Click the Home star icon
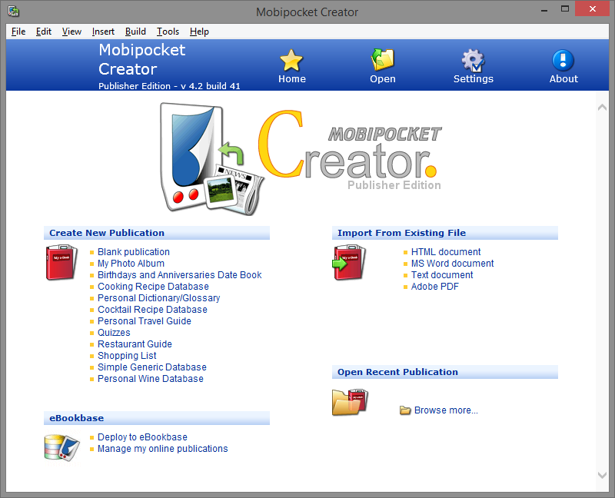 click(x=291, y=61)
